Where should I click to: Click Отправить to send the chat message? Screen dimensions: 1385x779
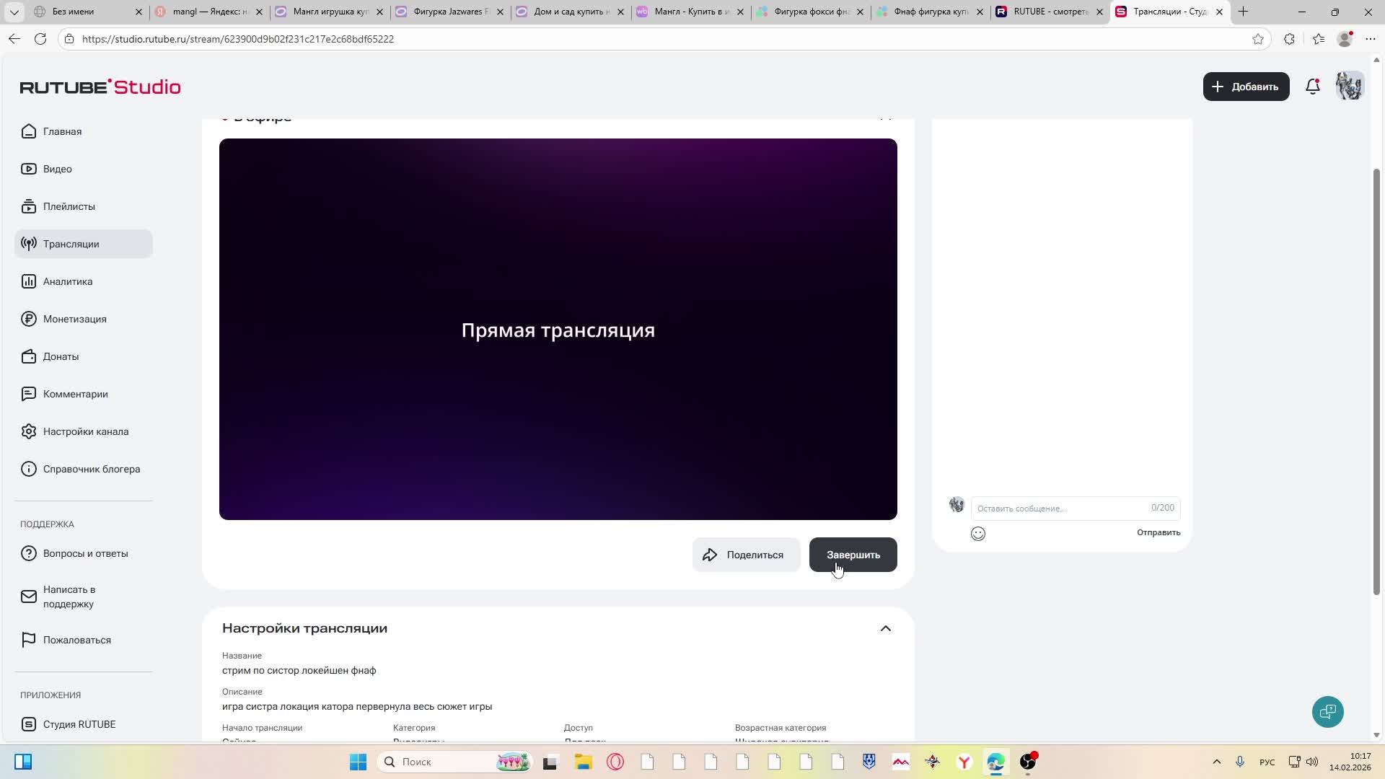[x=1158, y=532]
